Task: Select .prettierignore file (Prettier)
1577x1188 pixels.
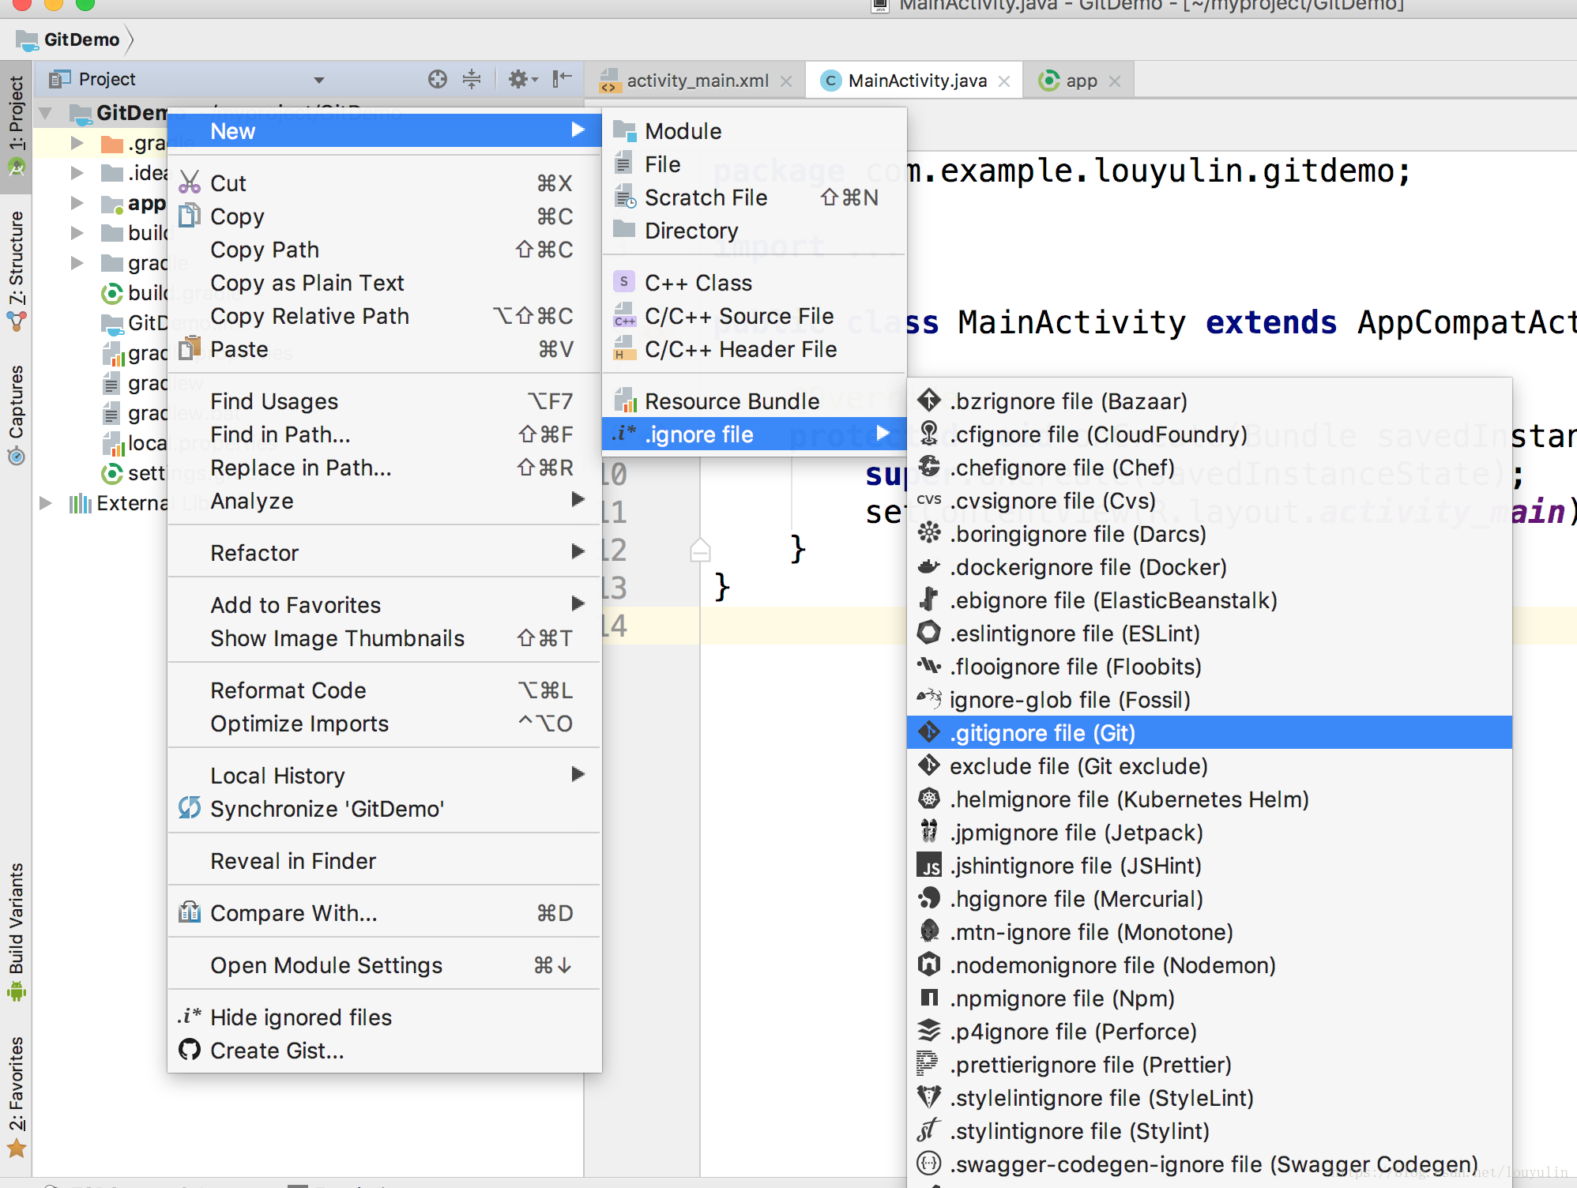Action: (x=1210, y=1064)
